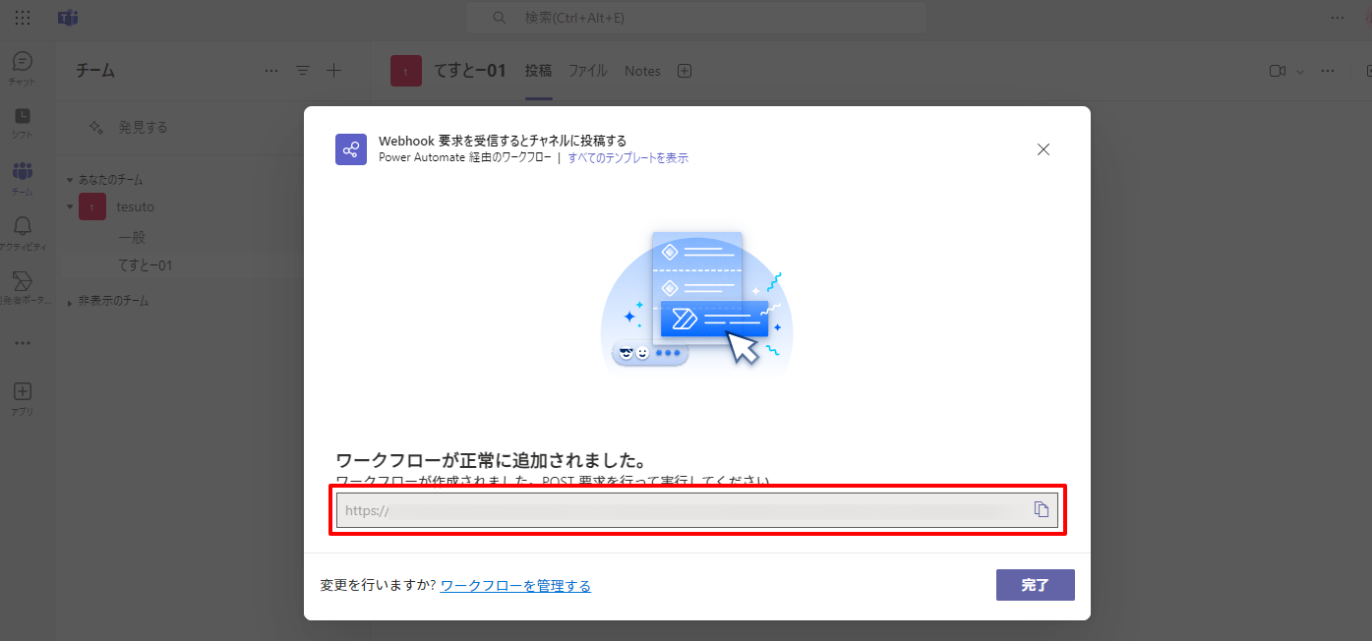Screen dimensions: 1372x641
Task: Click the filter icon in Teams panel
Action: pyautogui.click(x=303, y=71)
